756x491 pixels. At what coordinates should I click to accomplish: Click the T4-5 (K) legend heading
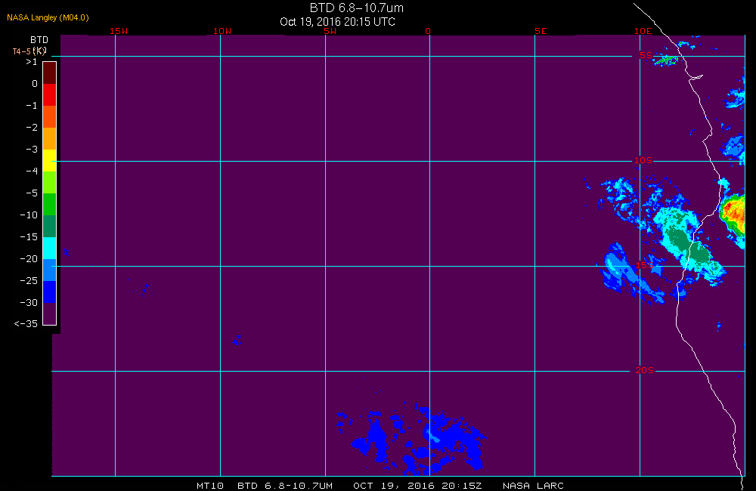coord(29,51)
